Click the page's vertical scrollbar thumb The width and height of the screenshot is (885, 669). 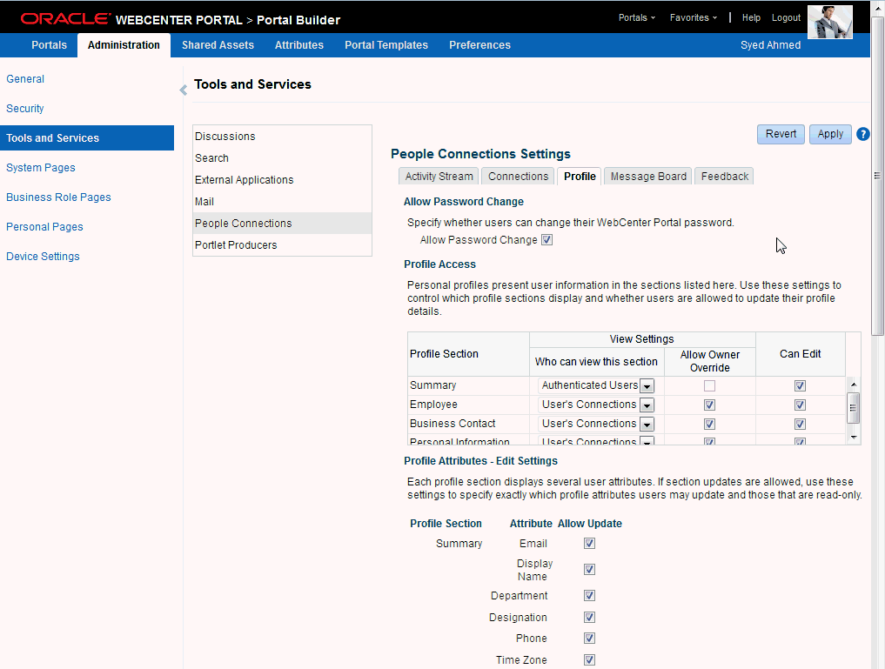coord(877,176)
